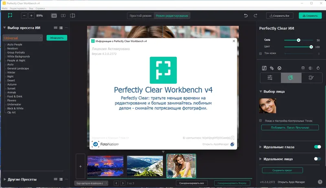Viewport: 326px width, 188px height.
Task: Open the face tool icon
Action: coord(280,68)
